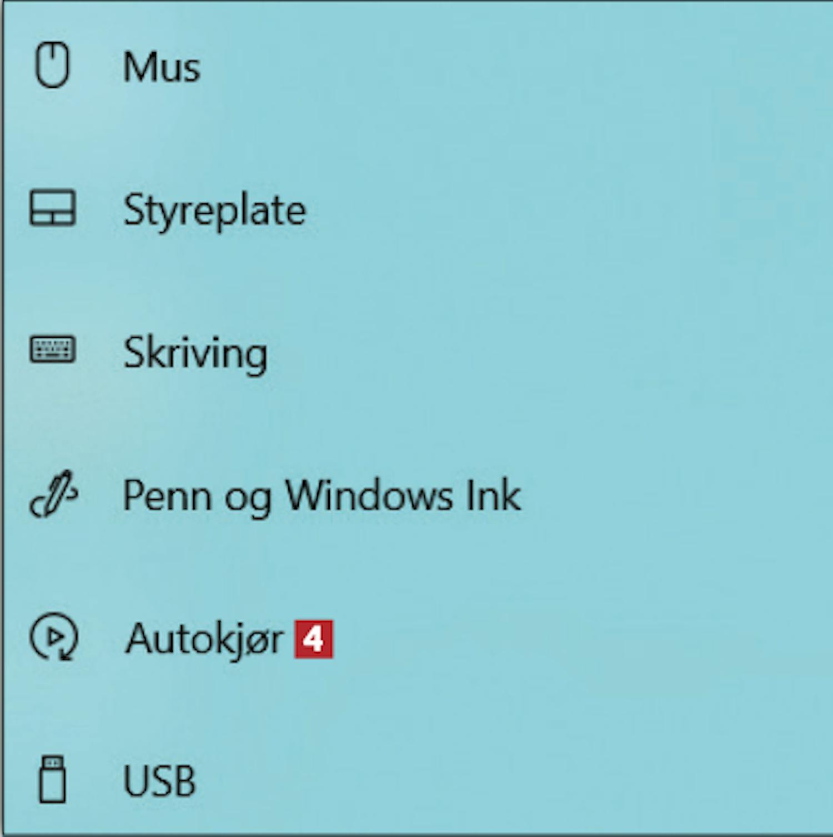The height and width of the screenshot is (837, 833).
Task: Go to the Skriving settings
Action: pyautogui.click(x=416, y=352)
